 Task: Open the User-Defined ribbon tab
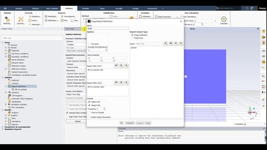click(52, 8)
